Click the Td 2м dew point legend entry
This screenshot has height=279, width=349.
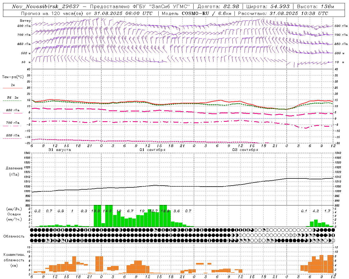point(13,98)
